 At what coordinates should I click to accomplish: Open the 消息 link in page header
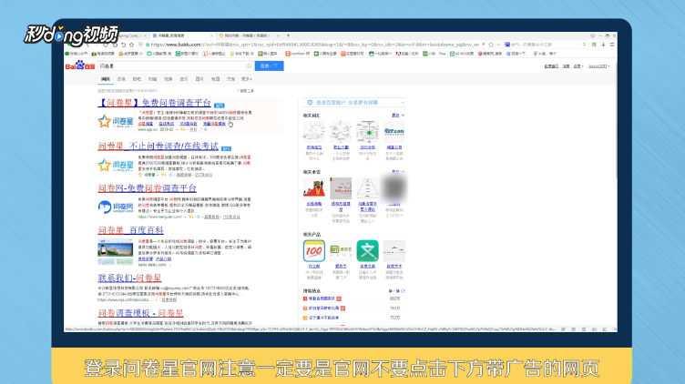[567, 66]
